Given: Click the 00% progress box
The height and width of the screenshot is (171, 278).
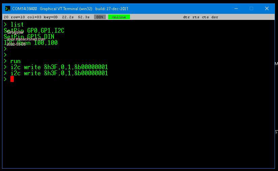Looking at the screenshot, I should tap(100, 17).
